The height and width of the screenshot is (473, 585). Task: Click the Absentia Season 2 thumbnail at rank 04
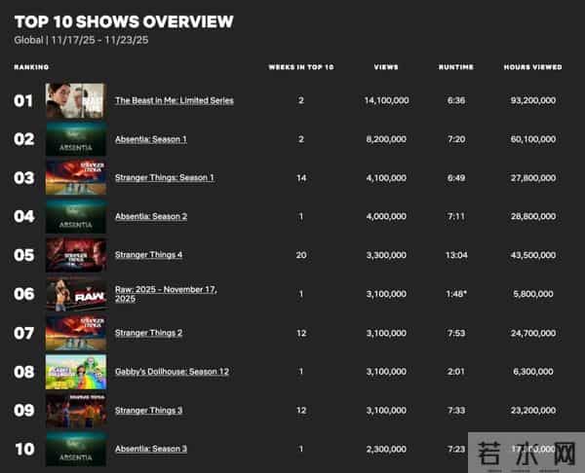click(x=76, y=216)
